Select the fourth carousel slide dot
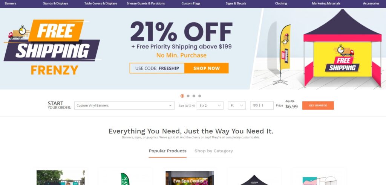The width and height of the screenshot is (386, 185). [x=200, y=96]
